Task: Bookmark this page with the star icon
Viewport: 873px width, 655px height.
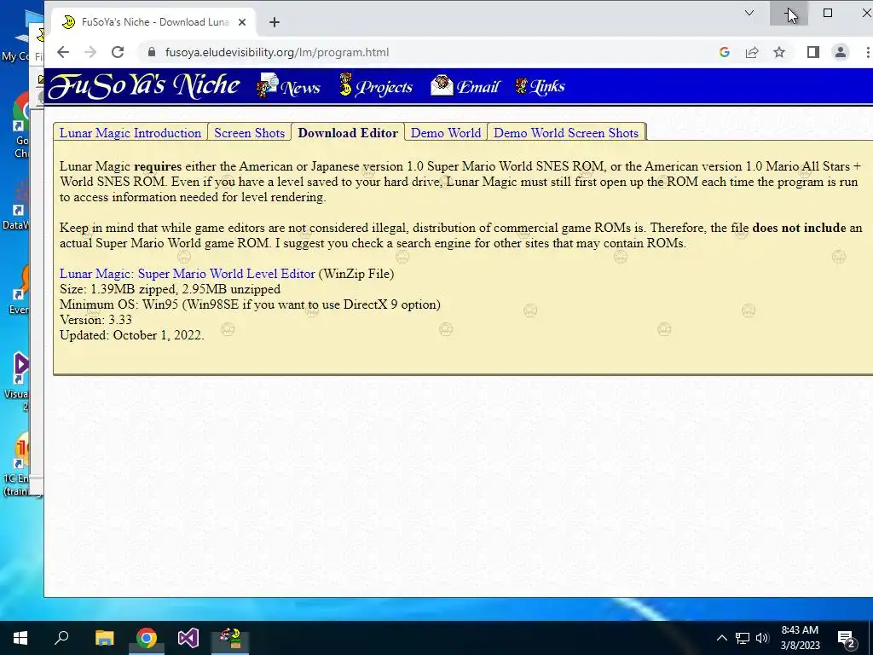Action: click(x=779, y=52)
